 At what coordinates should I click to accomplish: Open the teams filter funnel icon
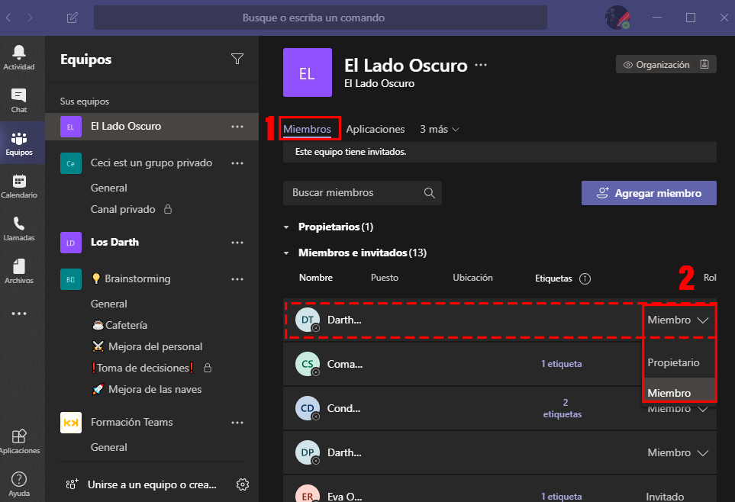click(237, 59)
